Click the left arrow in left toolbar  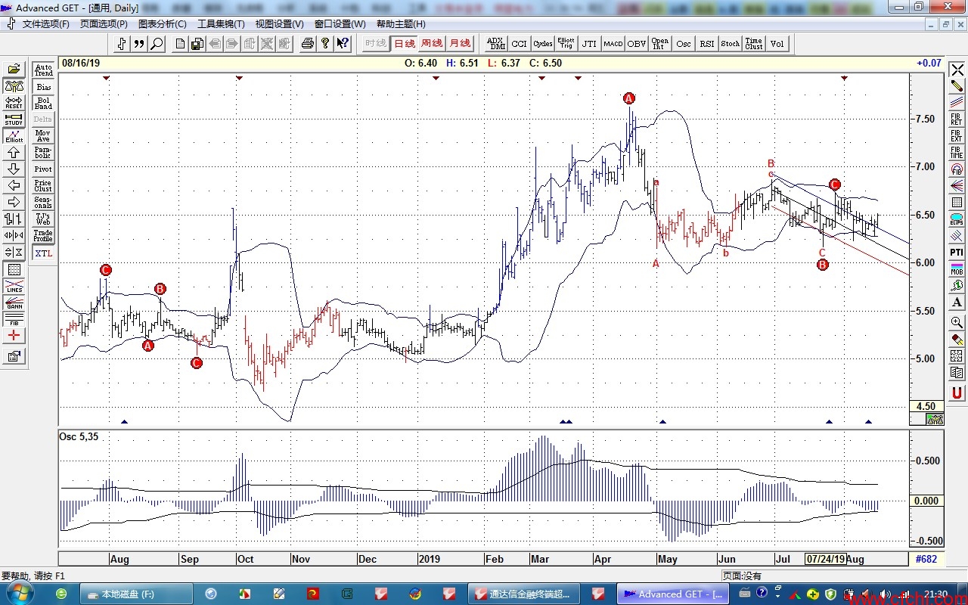point(14,186)
